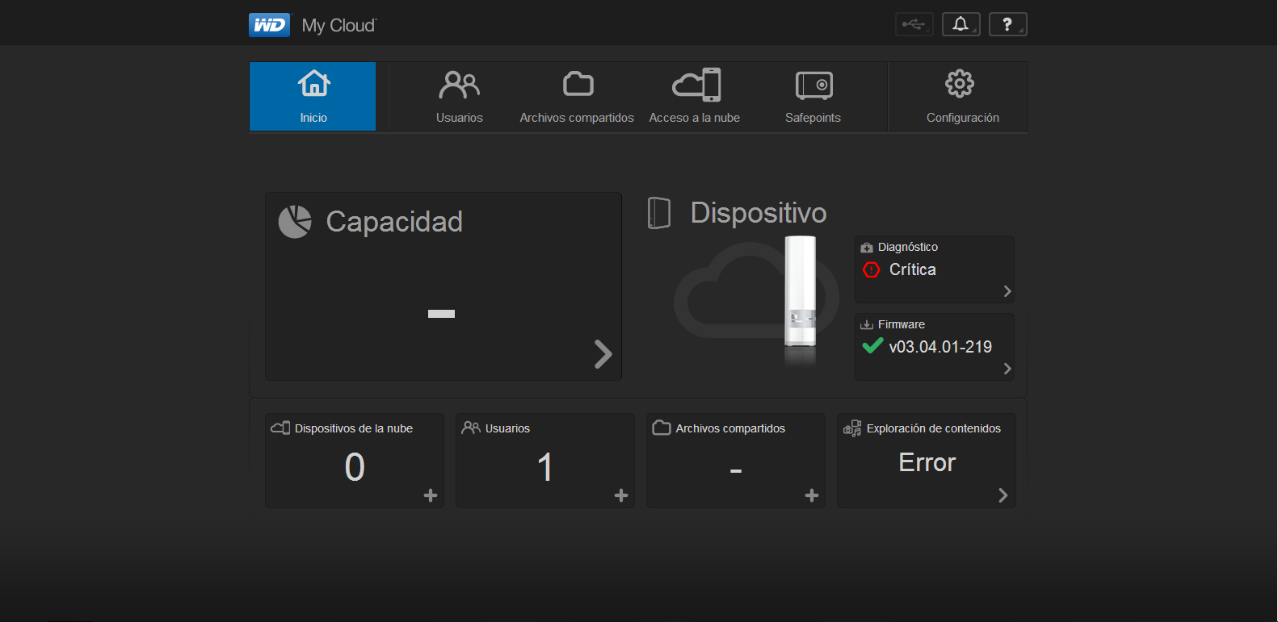Viewport: 1278px width, 622px height.
Task: Expand Diagnóstico details with its chevron
Action: tap(1007, 291)
